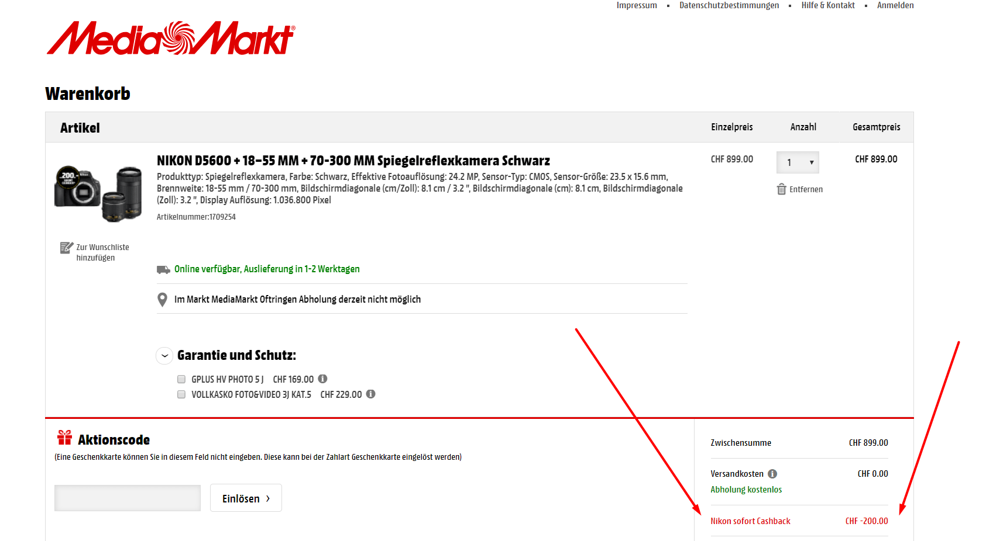Open info icon for VOLLKASKO FOTO&VIDEO 3J
993x541 pixels.
click(370, 394)
